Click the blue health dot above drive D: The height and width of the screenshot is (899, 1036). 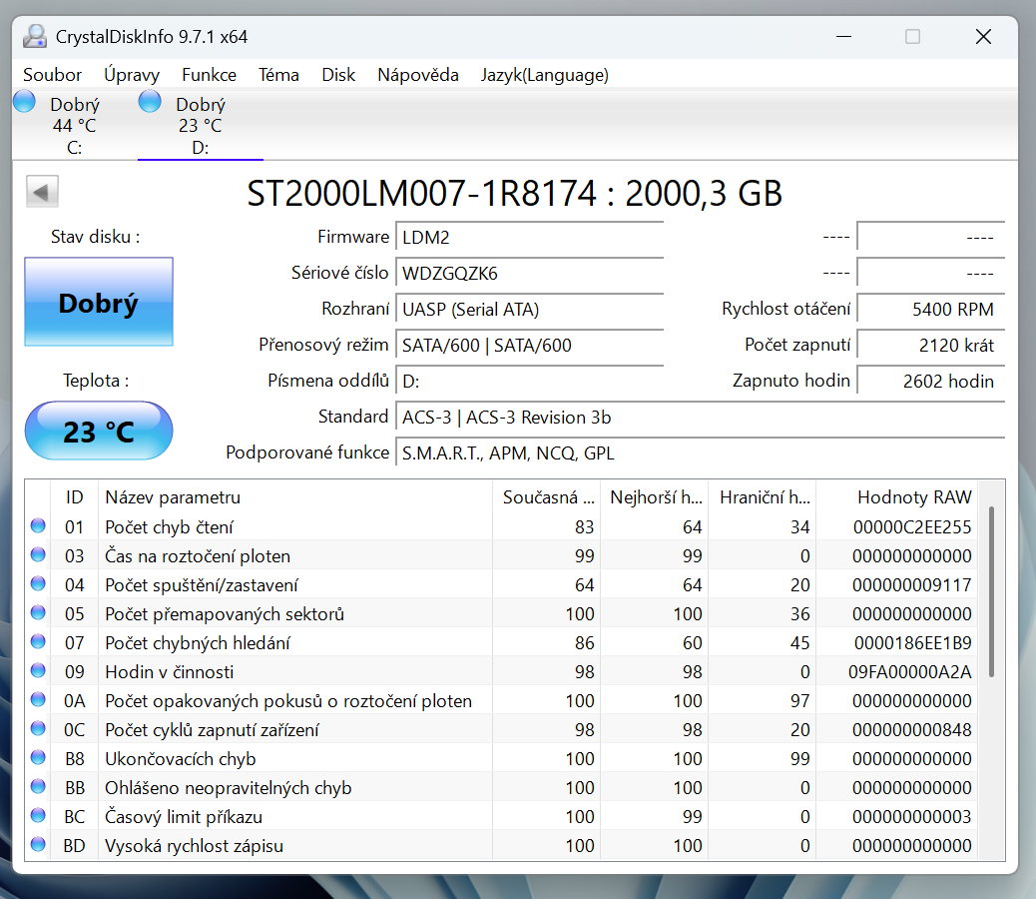[x=149, y=100]
